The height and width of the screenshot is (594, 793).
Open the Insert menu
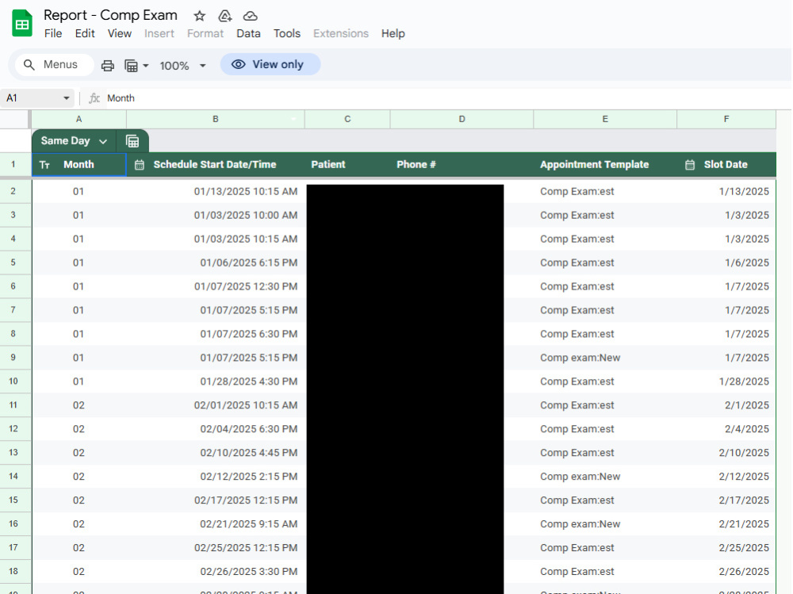[159, 33]
